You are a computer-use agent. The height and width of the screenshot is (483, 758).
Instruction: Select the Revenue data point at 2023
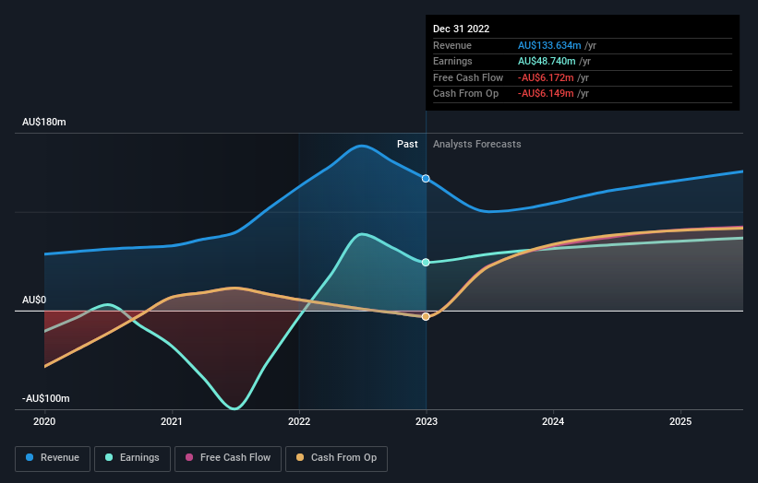click(x=426, y=179)
